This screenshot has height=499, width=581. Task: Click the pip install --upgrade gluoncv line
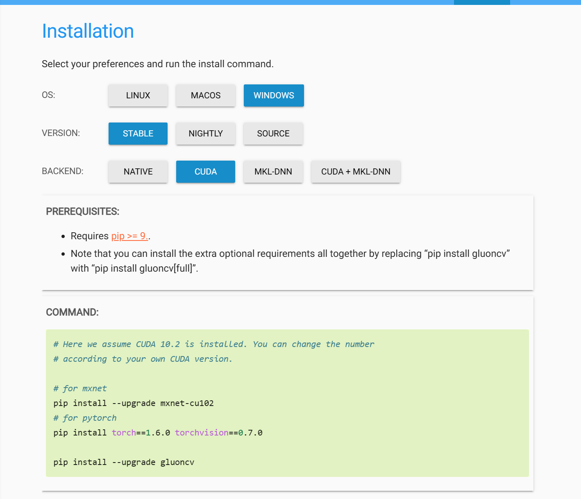(124, 462)
